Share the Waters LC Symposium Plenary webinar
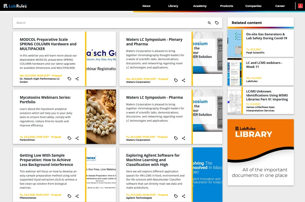 click(183, 80)
